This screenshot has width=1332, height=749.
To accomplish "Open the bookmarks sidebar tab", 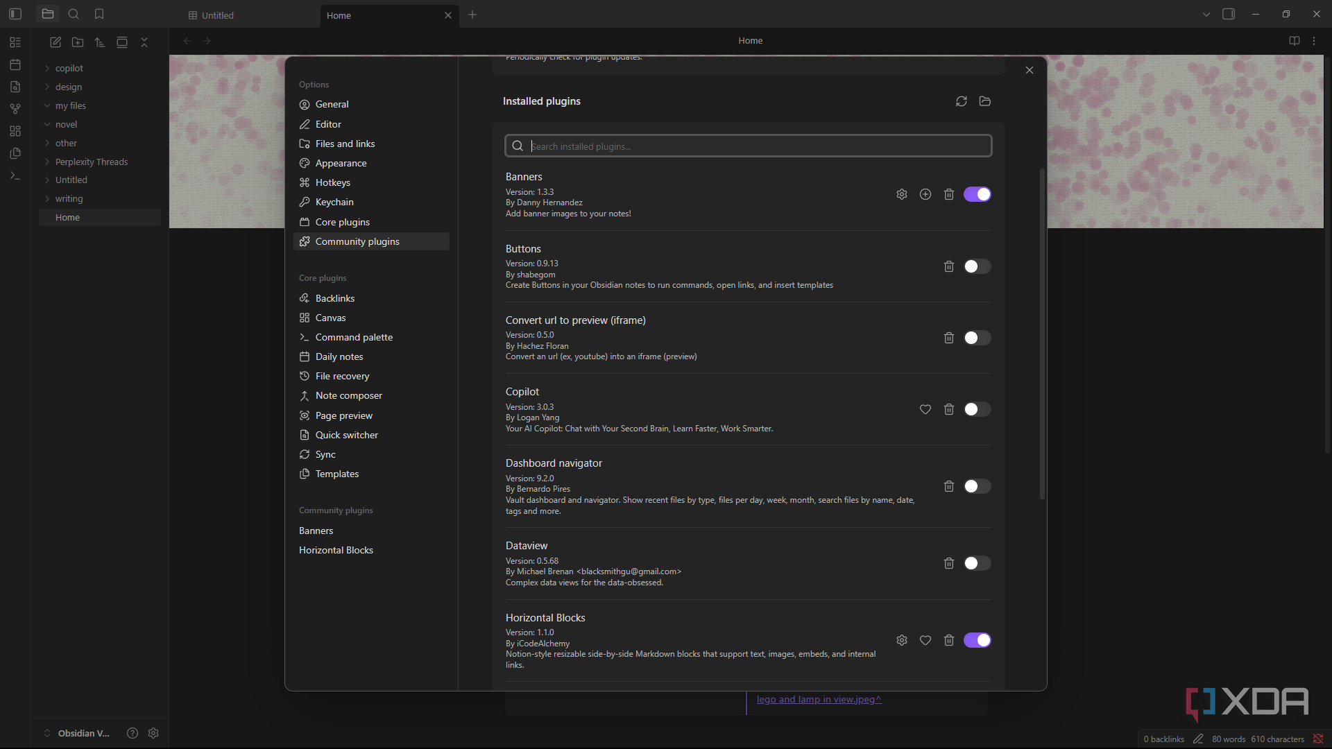I will 99,14.
